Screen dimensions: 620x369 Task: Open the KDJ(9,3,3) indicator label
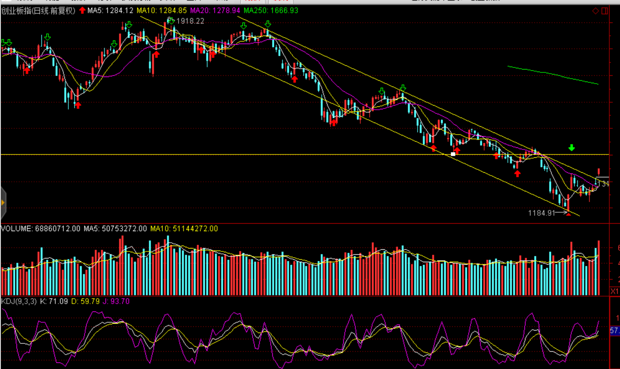[x=19, y=301]
